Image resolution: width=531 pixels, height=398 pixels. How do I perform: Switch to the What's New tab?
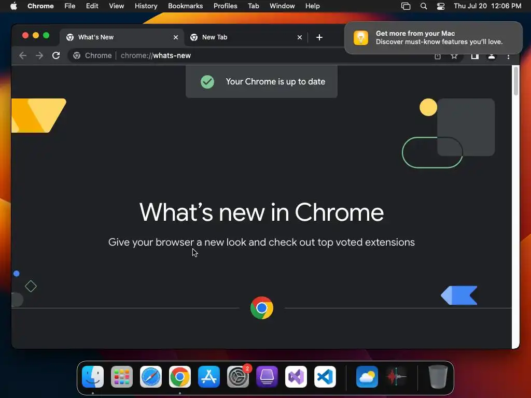tap(122, 37)
